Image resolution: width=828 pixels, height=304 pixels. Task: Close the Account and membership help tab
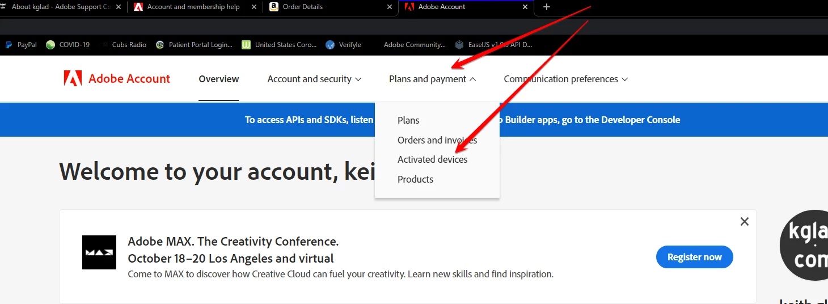[x=254, y=7]
